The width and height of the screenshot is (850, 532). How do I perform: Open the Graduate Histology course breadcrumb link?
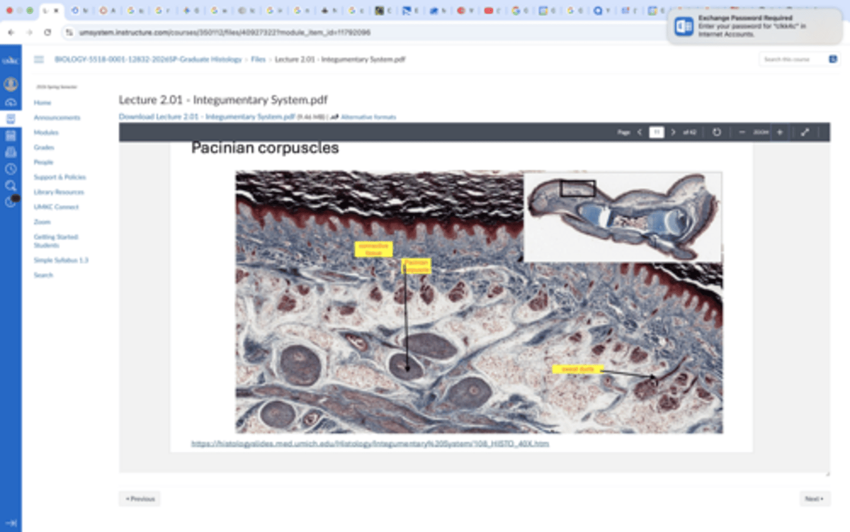click(x=148, y=59)
